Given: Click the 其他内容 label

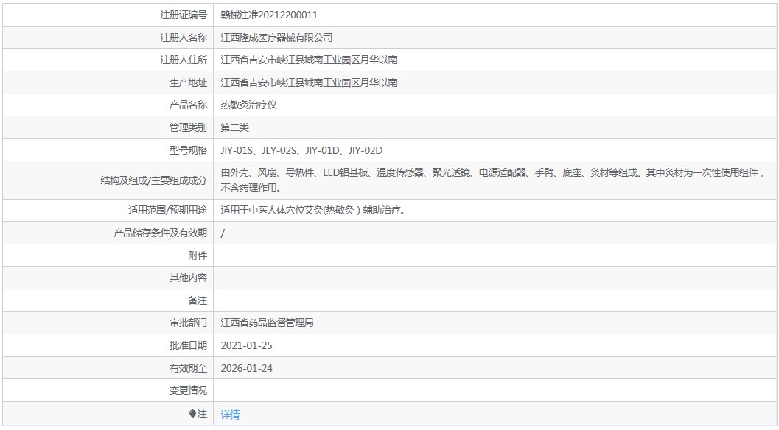Looking at the screenshot, I should (x=188, y=278).
